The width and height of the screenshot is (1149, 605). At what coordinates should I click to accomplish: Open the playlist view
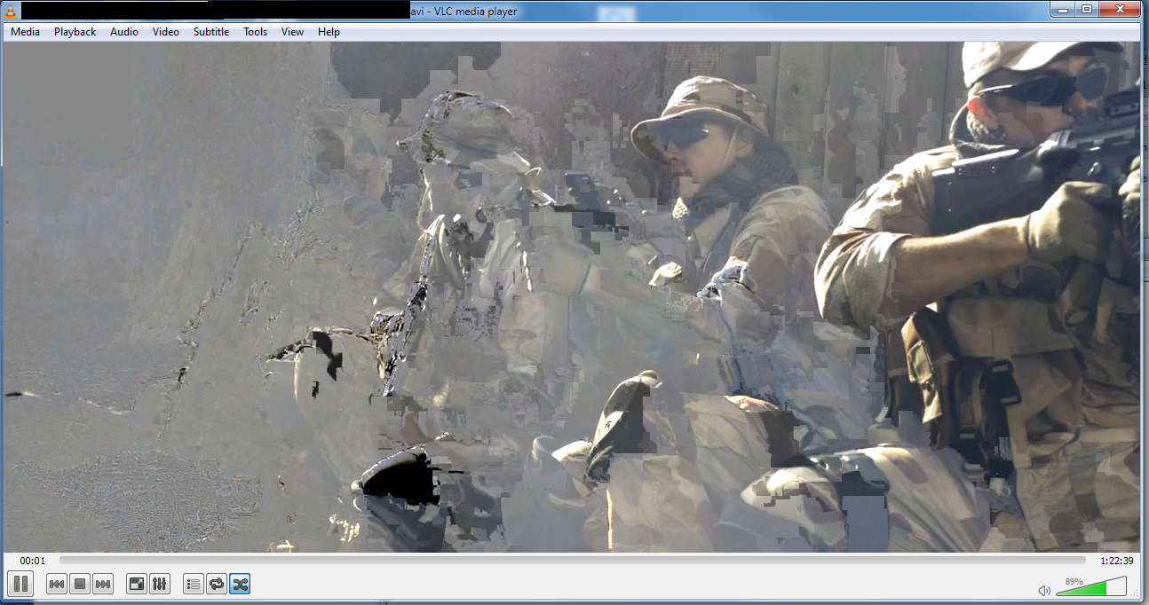[x=194, y=584]
